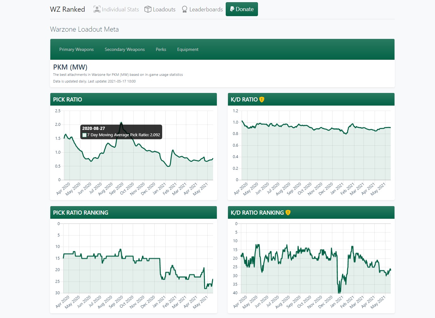Click the PayPal icon in Donate button
Screen dimensions: 435x318
[x=232, y=9]
